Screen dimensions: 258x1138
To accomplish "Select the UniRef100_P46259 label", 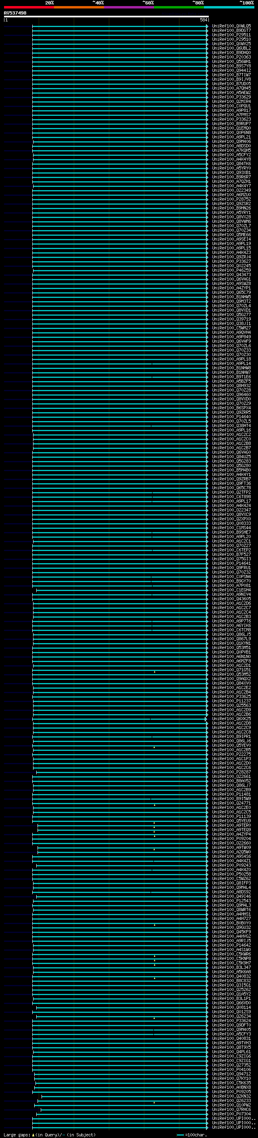I will pos(231,270).
